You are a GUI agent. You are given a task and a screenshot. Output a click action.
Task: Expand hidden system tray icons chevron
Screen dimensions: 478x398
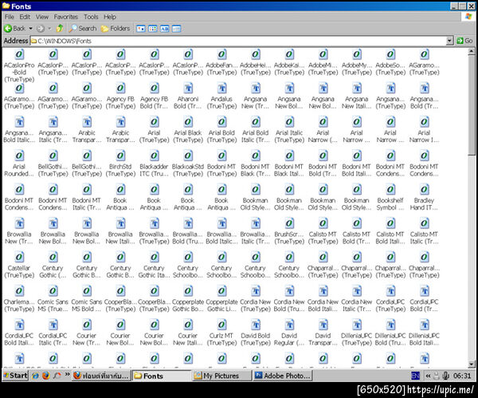click(x=428, y=376)
